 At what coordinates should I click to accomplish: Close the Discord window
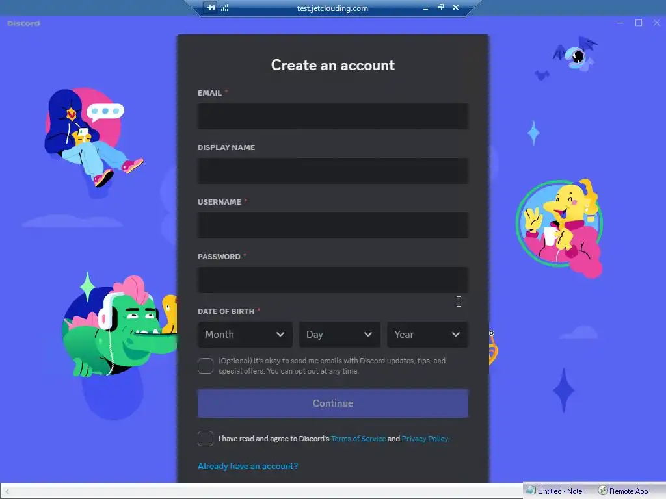coord(657,23)
